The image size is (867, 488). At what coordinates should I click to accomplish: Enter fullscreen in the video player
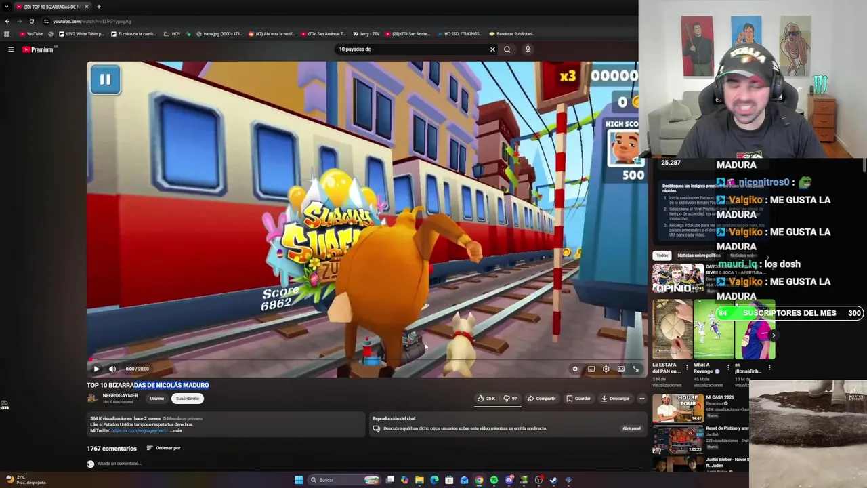click(x=635, y=369)
